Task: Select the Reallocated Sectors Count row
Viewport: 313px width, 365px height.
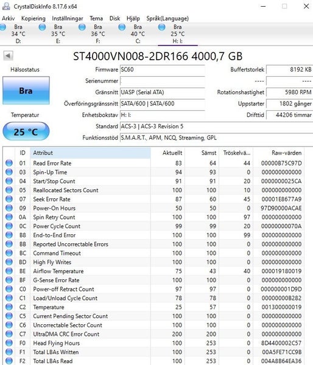Action: pyautogui.click(x=153, y=190)
